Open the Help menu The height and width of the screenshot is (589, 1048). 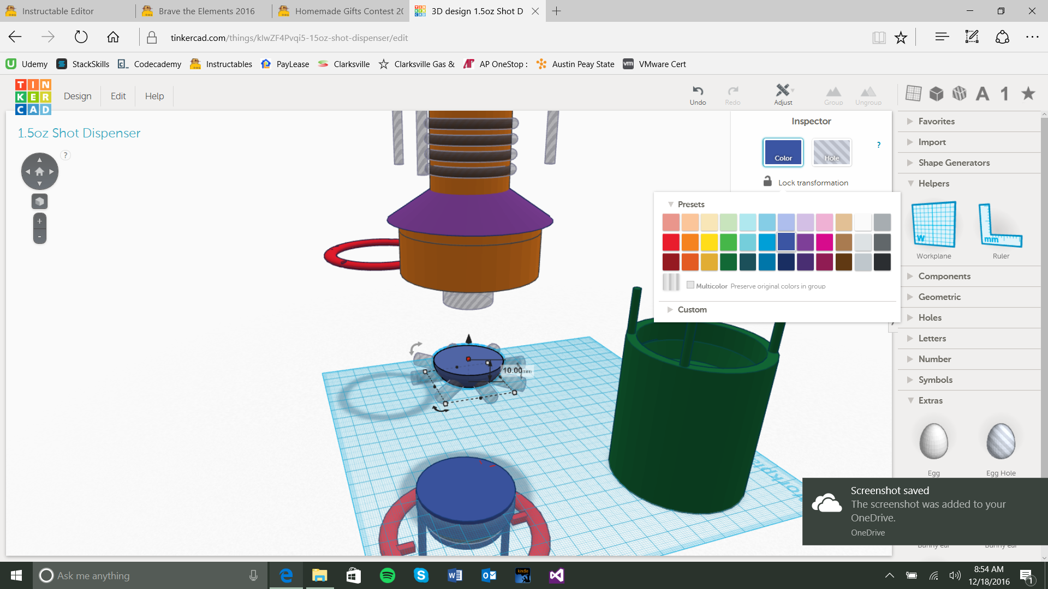point(154,96)
